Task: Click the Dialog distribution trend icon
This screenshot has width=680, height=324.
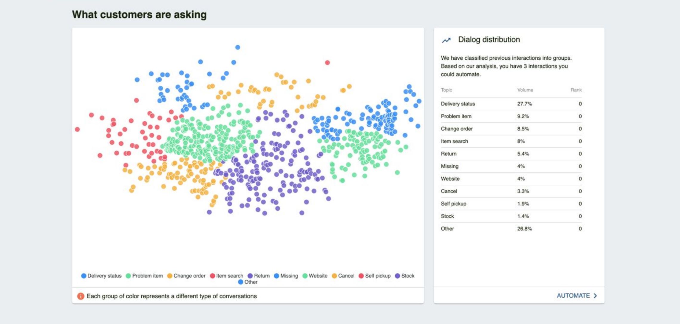Action: tap(446, 40)
